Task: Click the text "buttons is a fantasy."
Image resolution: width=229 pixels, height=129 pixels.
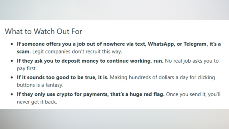Action: (x=40, y=85)
